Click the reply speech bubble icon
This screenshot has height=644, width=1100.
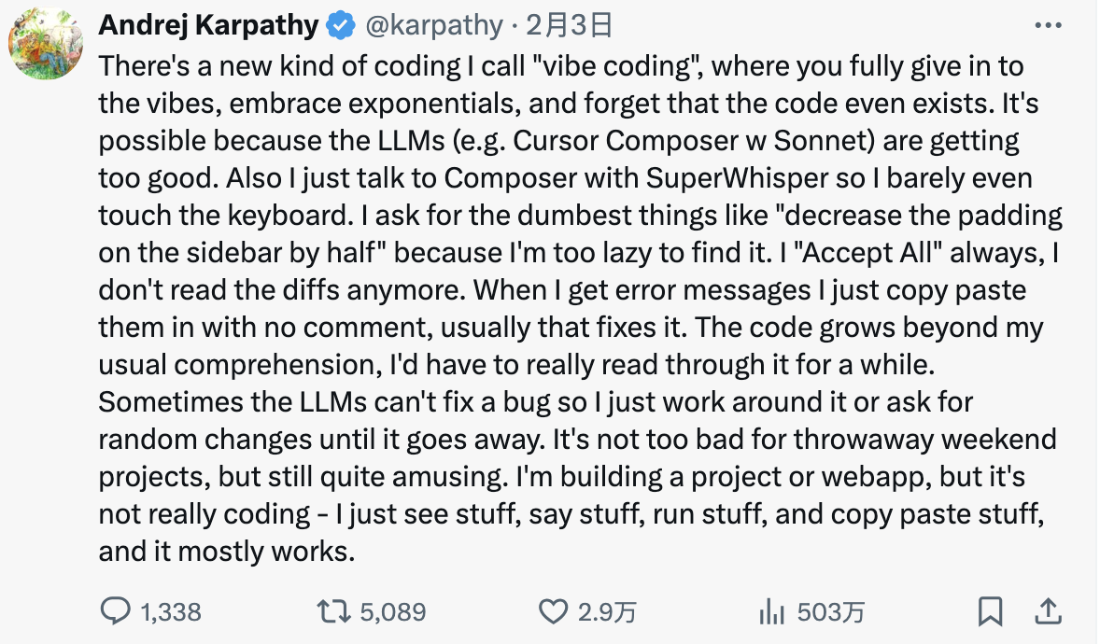[x=115, y=611]
